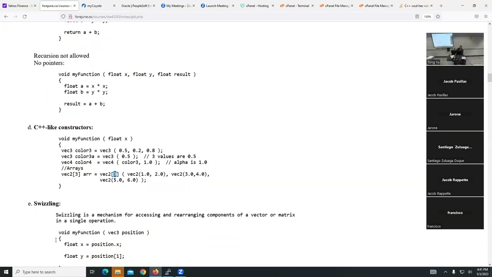492x277 pixels.
Task: Launch Microsoft Edge from taskbar
Action: pos(105,272)
